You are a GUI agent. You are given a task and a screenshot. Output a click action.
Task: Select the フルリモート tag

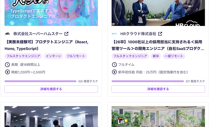click(76, 56)
